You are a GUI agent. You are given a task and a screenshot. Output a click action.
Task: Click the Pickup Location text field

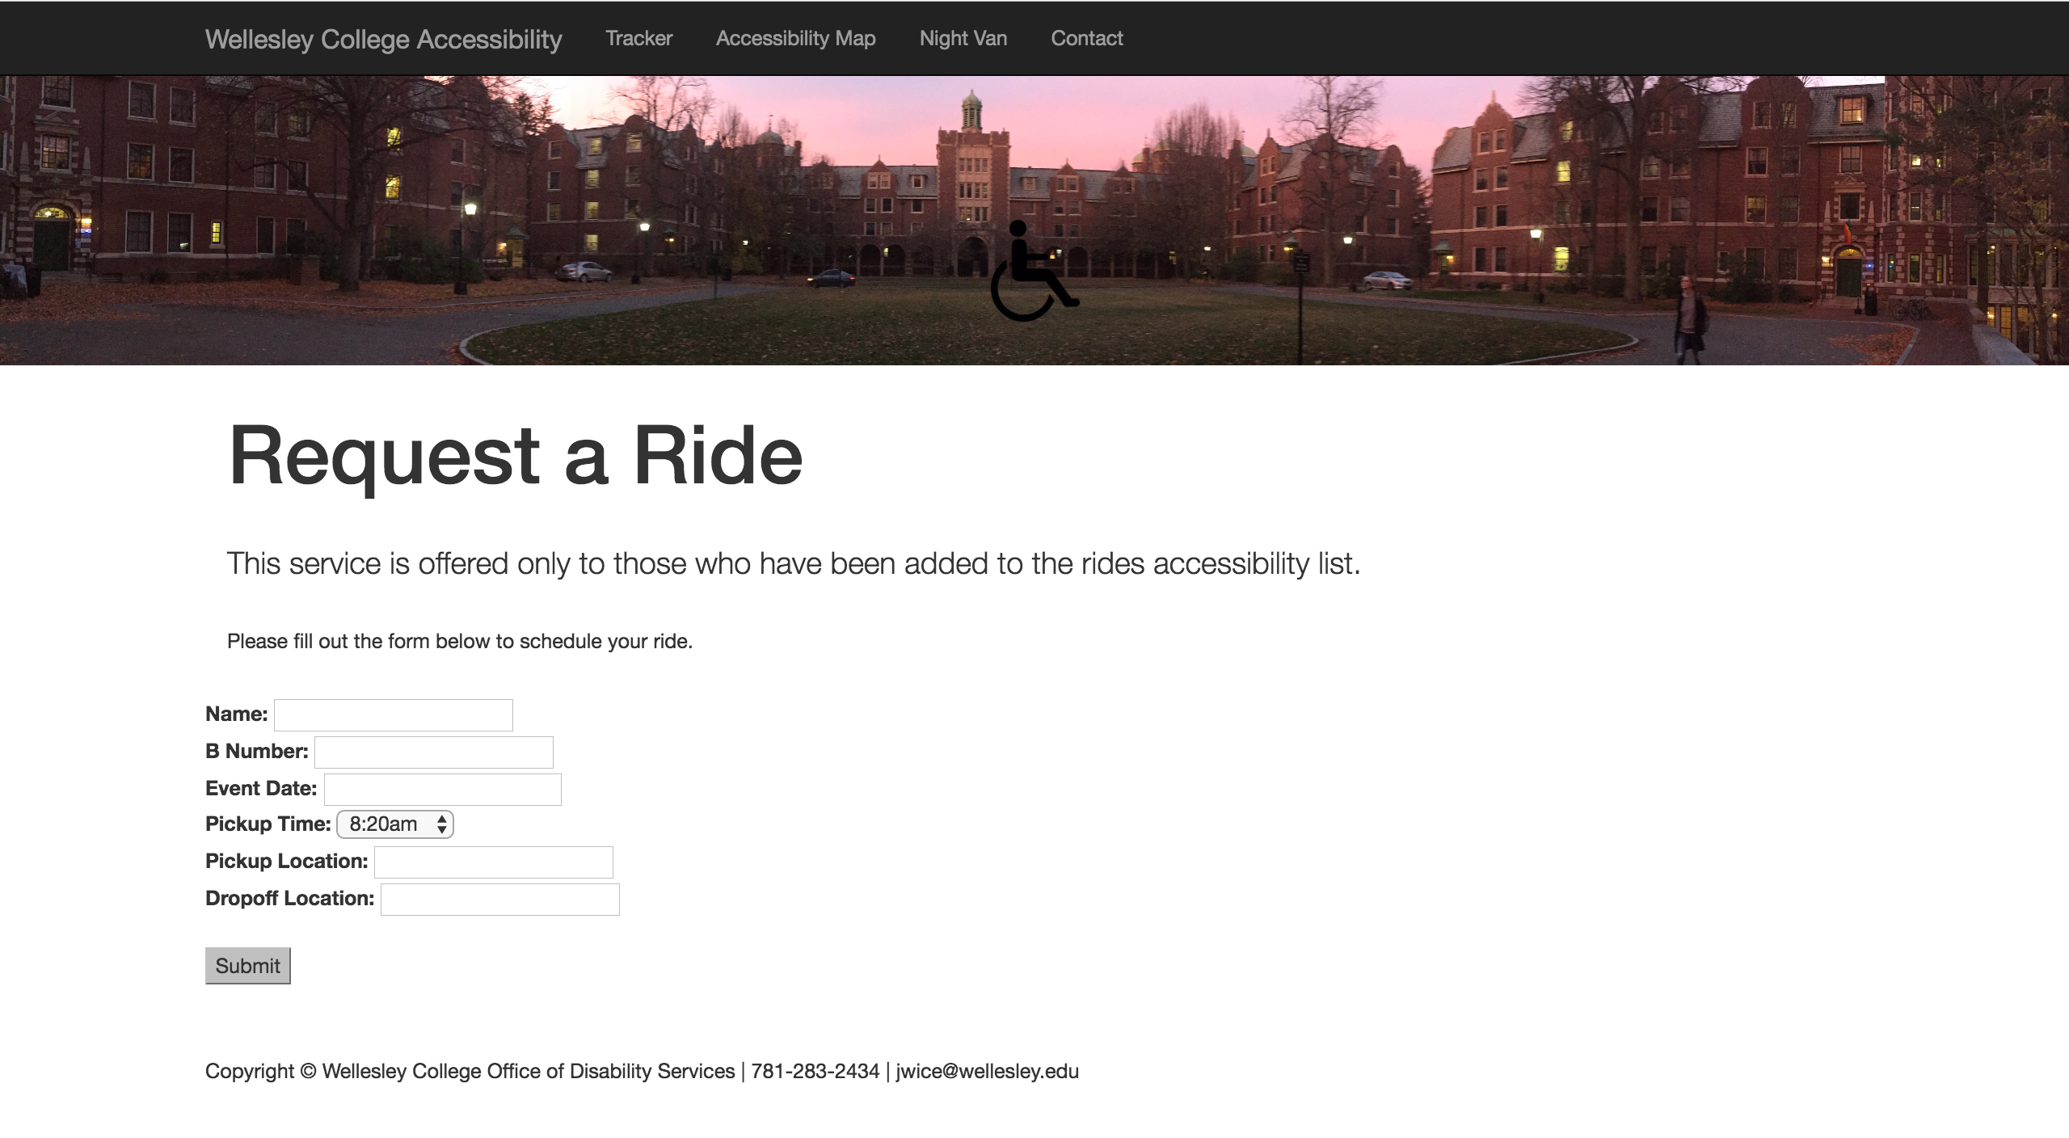click(493, 862)
